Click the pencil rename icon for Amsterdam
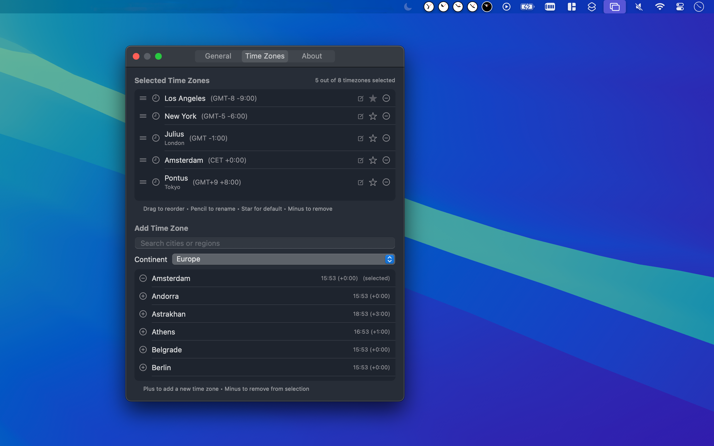Viewport: 714px width, 446px height. (x=360, y=161)
